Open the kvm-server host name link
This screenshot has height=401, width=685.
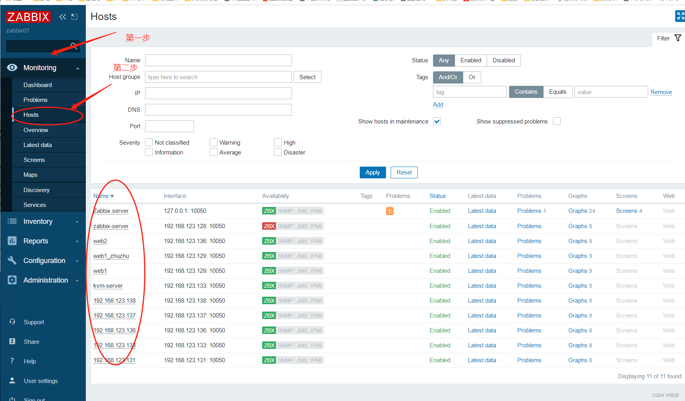click(108, 286)
